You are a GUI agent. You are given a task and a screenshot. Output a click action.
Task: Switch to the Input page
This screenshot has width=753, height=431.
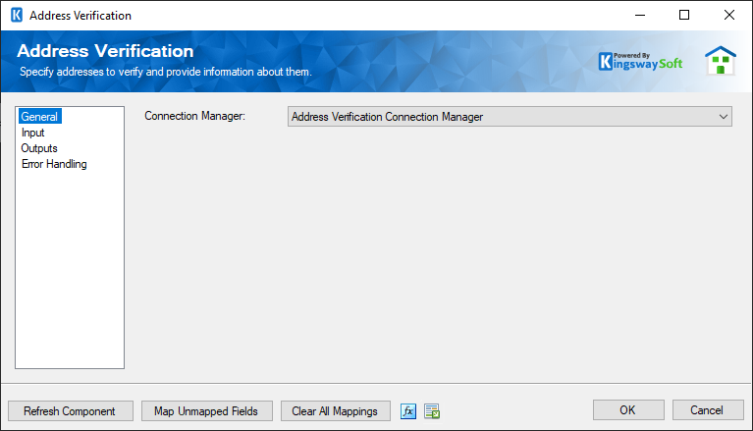[x=32, y=133]
